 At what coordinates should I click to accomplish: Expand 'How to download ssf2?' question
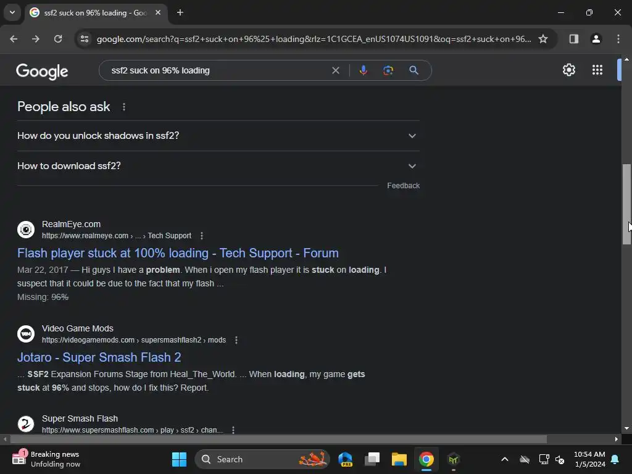pyautogui.click(x=218, y=166)
